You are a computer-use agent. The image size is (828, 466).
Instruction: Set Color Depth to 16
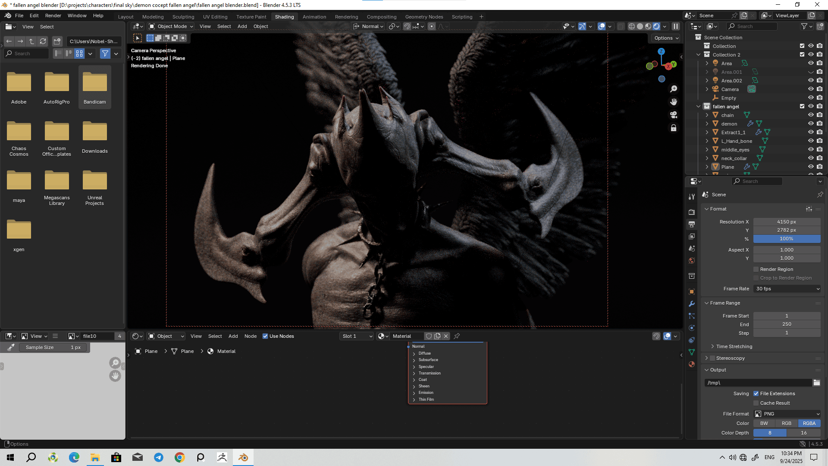(804, 433)
